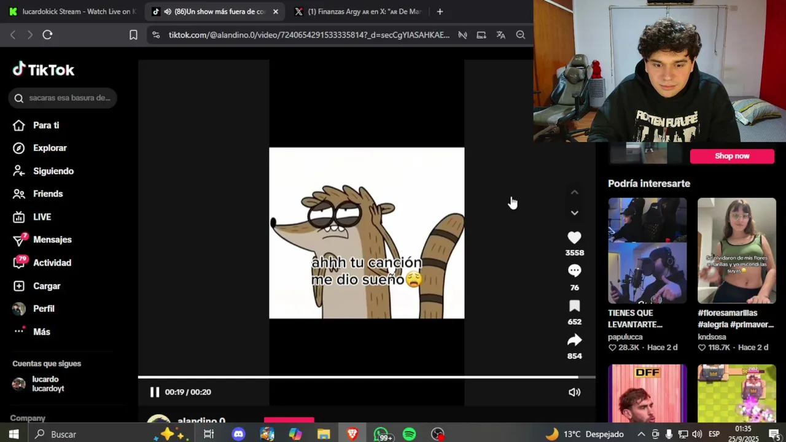Switch to lucardokick Stream tab

[x=72, y=12]
